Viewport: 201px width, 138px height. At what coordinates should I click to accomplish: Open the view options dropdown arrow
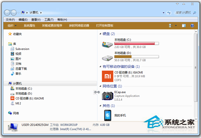176,26
